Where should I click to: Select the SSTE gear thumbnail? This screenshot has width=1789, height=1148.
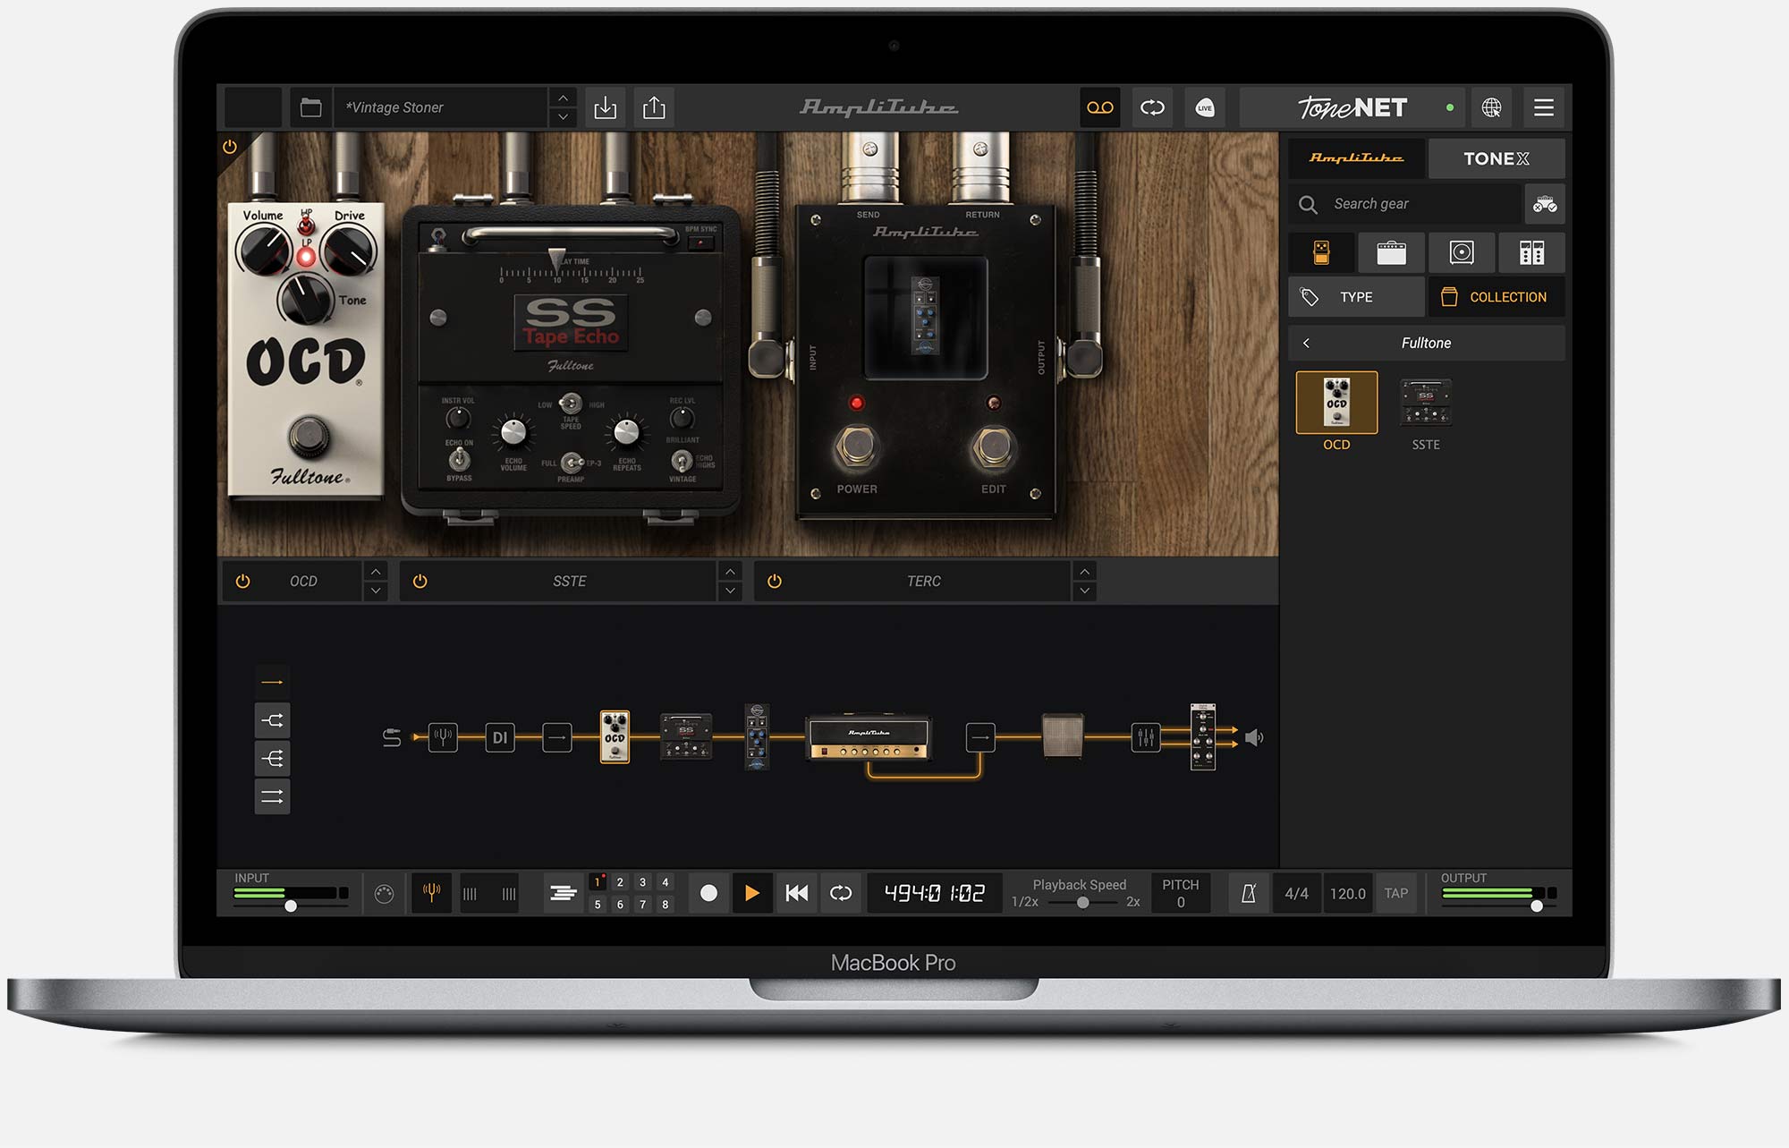coord(1425,404)
